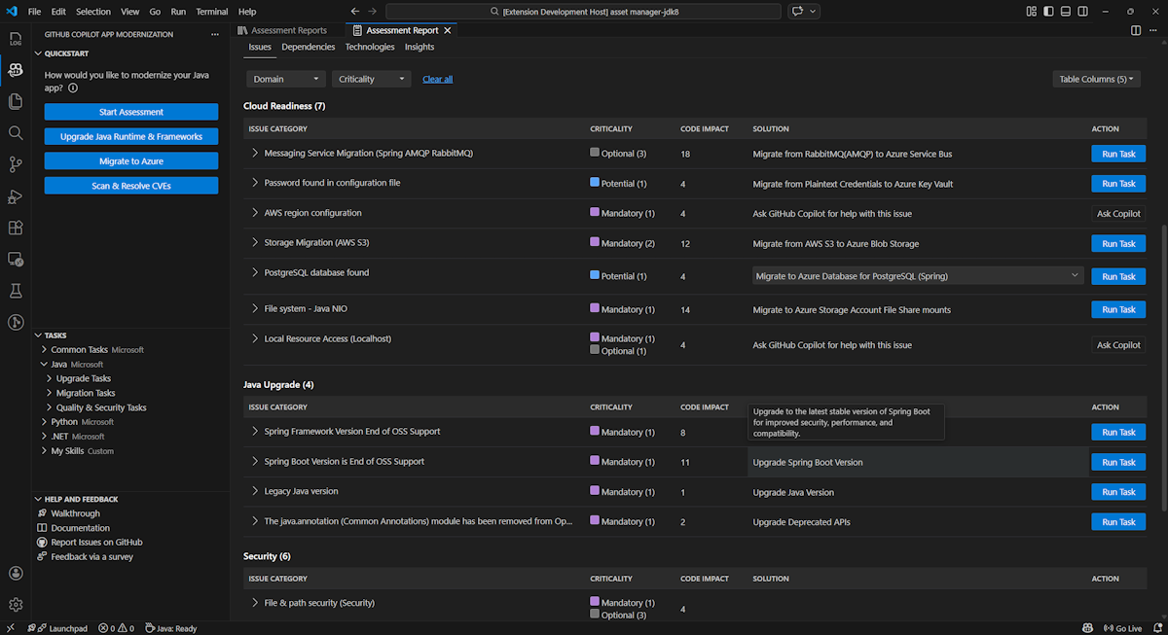
Task: Toggle the bottom panel visibility
Action: click(1067, 12)
